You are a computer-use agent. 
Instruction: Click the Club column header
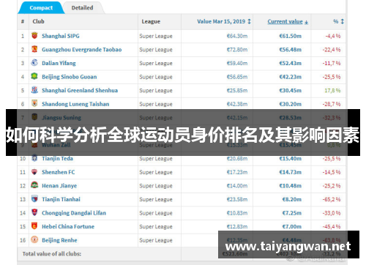pyautogui.click(x=39, y=21)
